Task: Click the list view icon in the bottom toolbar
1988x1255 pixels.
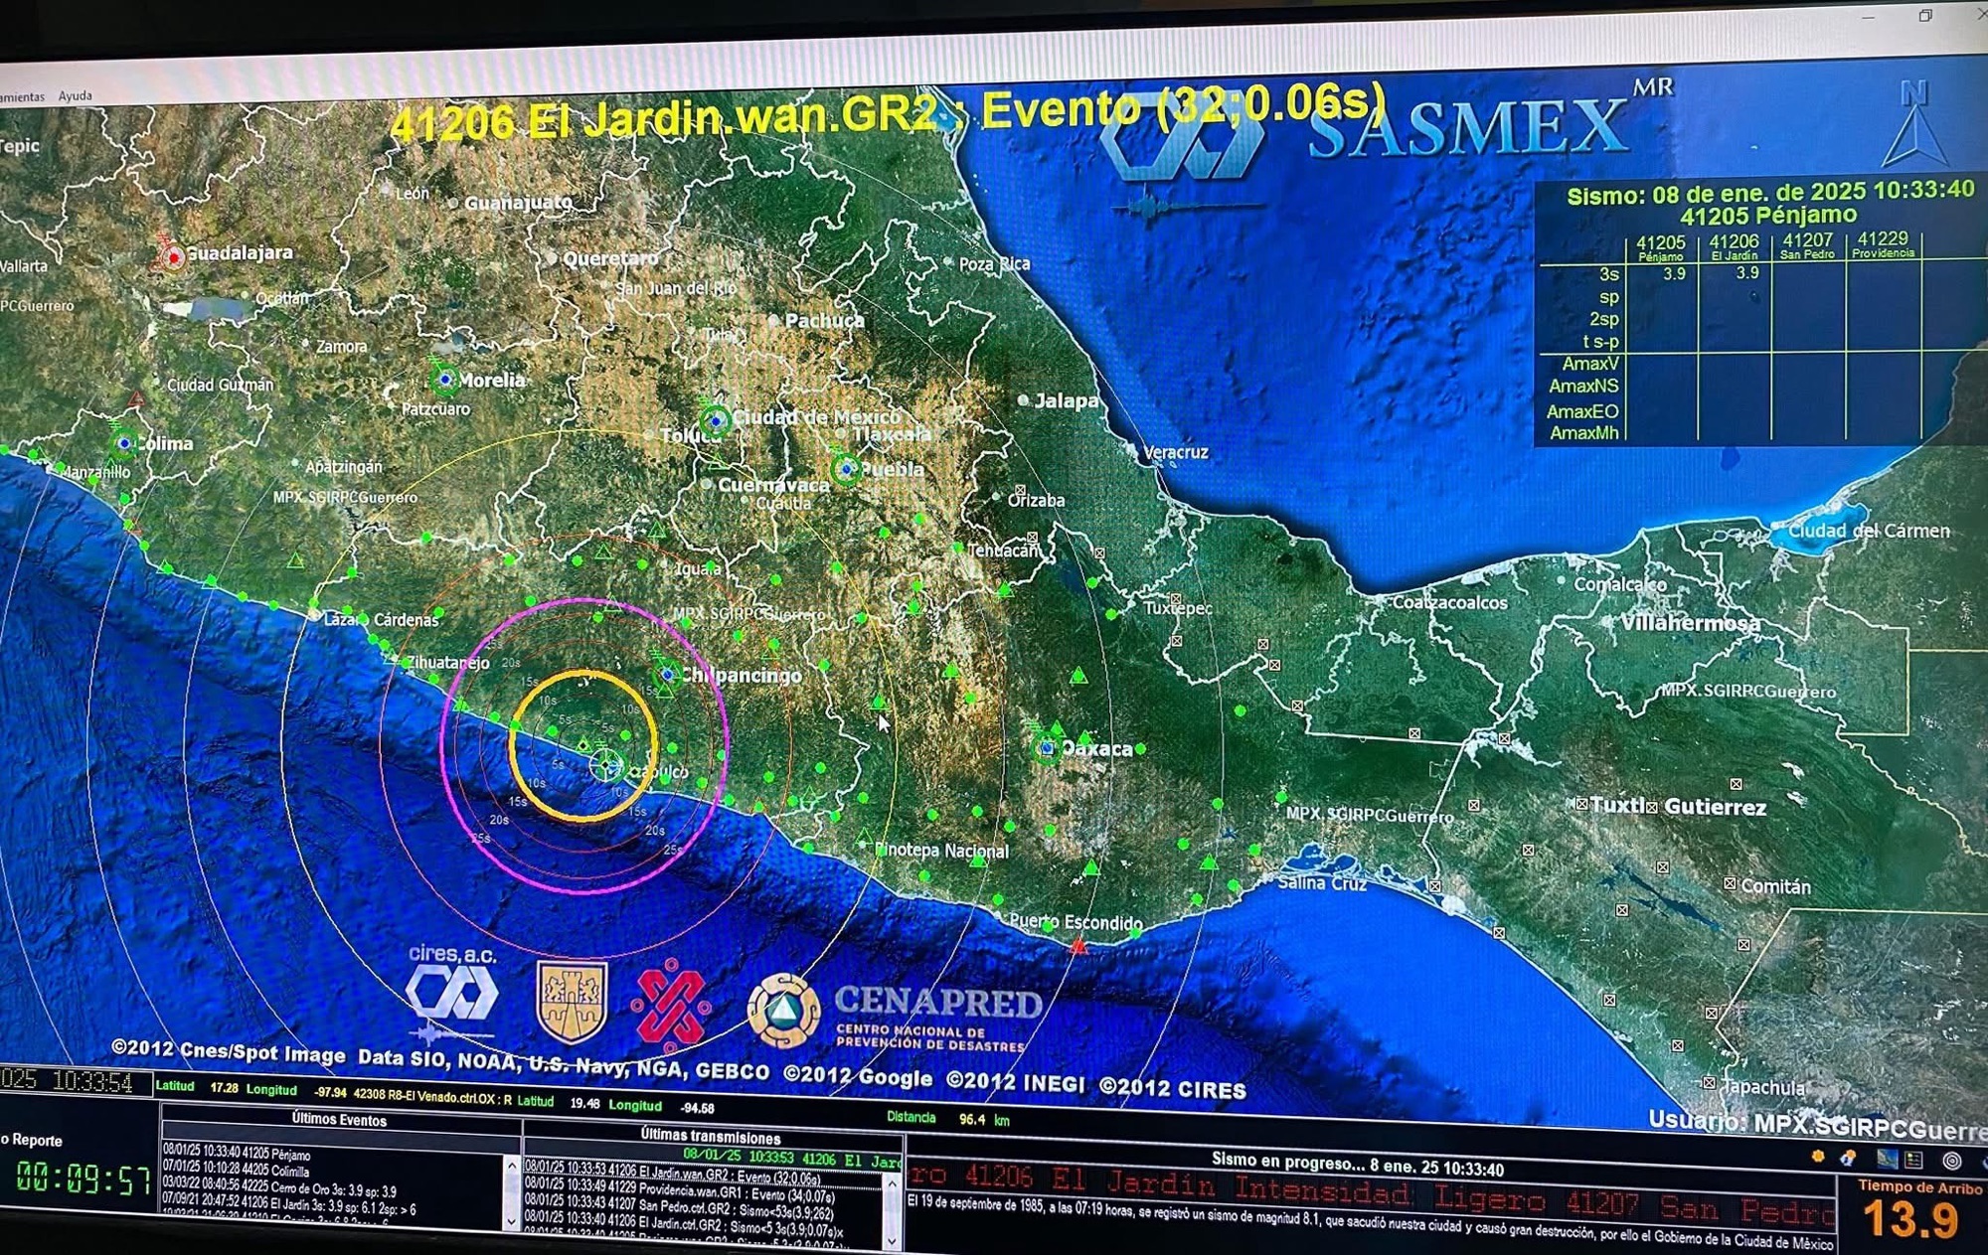Action: tap(1913, 1160)
